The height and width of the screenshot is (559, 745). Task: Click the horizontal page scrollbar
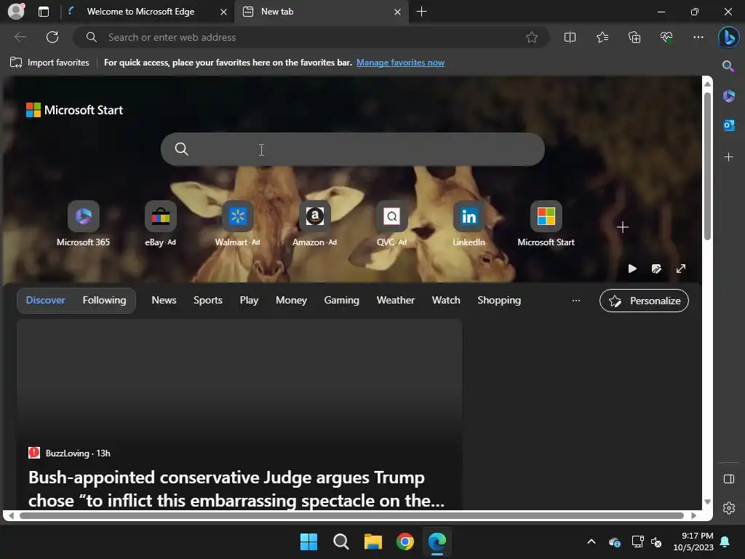pos(351,515)
